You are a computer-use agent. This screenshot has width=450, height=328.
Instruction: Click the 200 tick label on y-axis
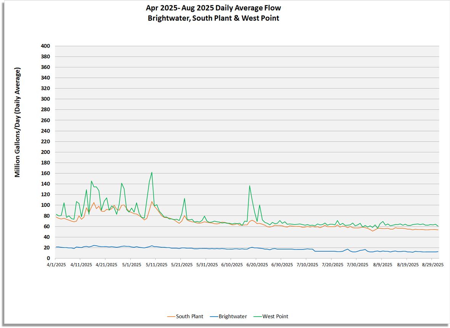coord(45,152)
